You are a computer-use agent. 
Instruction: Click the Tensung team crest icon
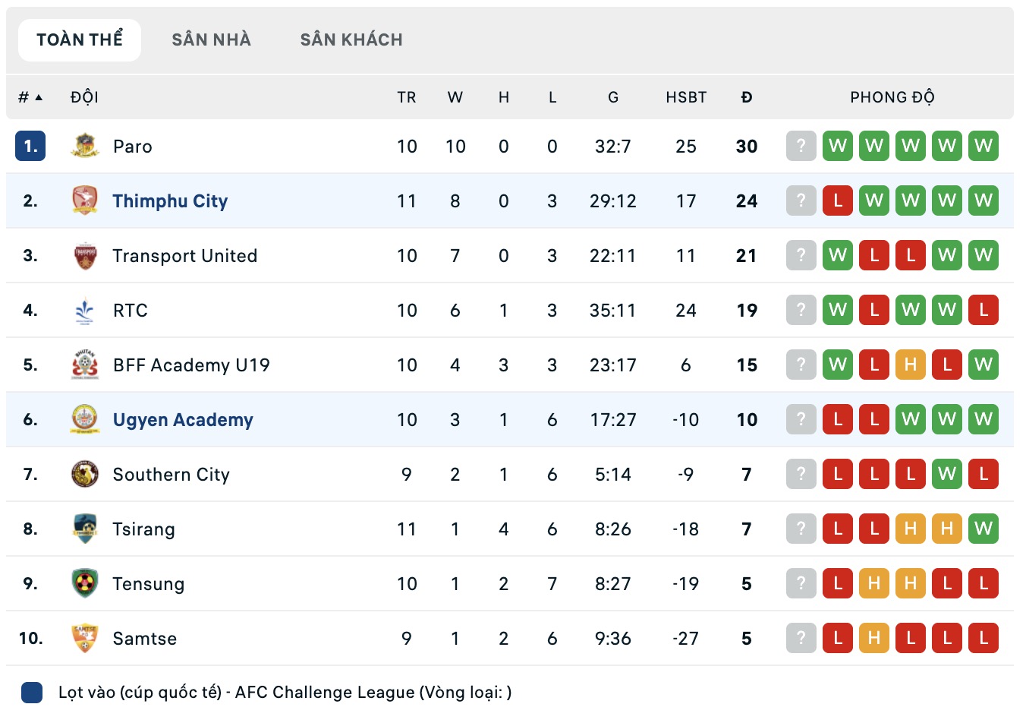85,583
